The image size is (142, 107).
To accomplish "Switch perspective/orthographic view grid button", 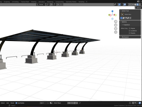I will (116, 32).
